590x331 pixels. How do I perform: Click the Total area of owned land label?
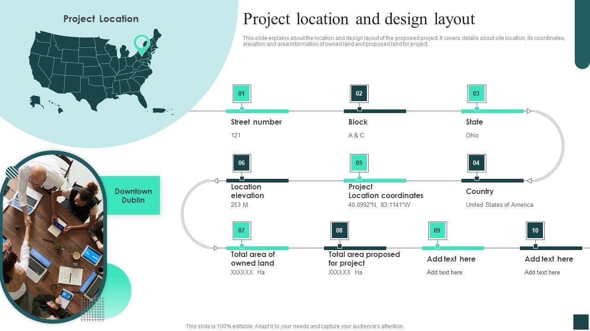coord(253,259)
